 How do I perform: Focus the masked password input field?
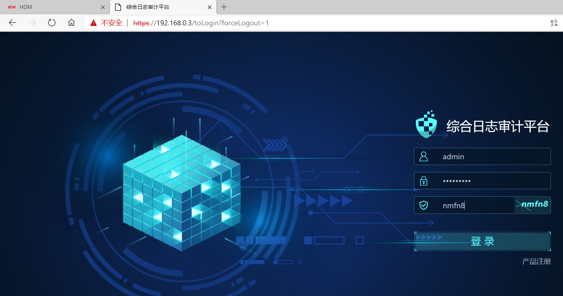pyautogui.click(x=482, y=181)
